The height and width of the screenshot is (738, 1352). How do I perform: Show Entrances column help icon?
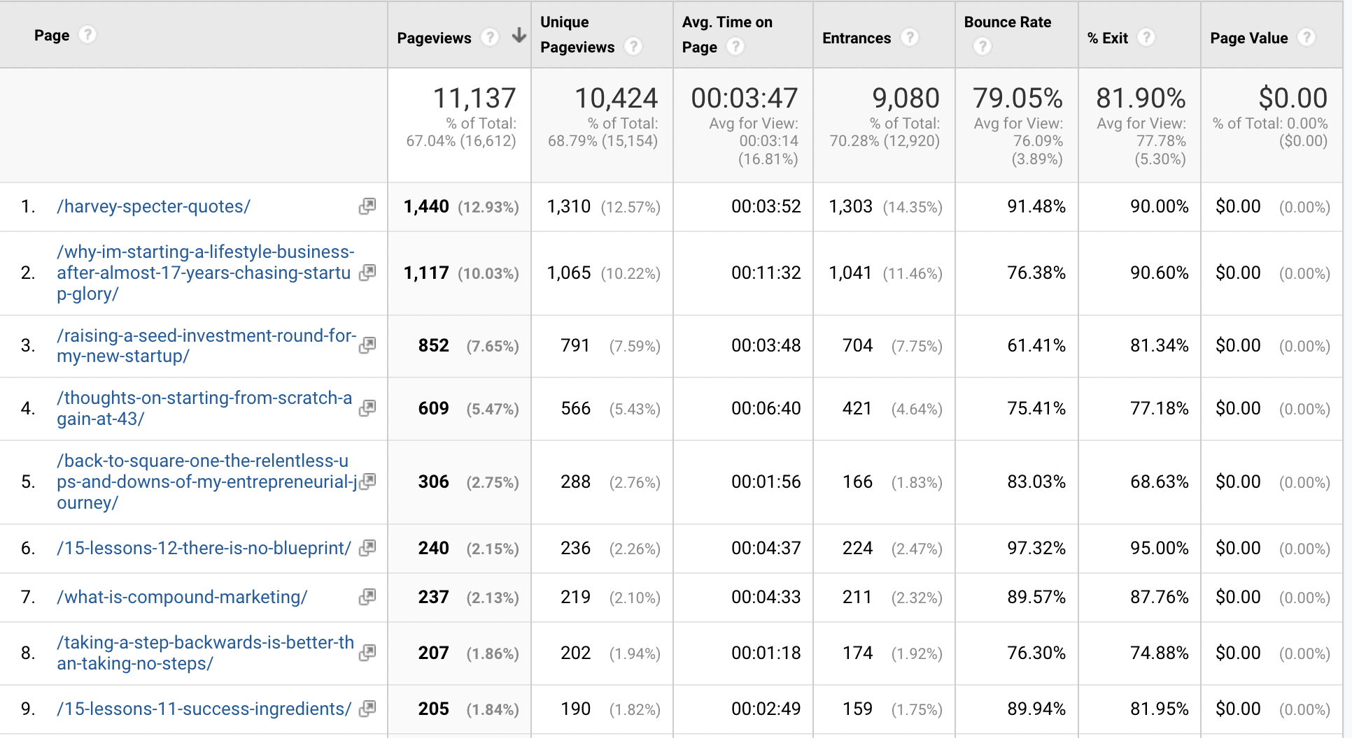(x=909, y=37)
